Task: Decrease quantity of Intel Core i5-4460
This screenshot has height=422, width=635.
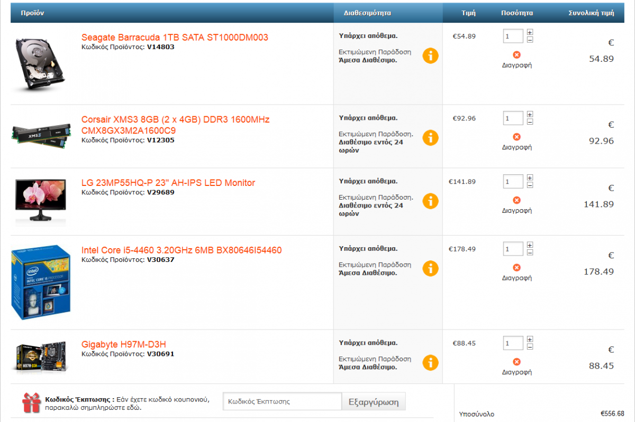Action: click(x=530, y=252)
